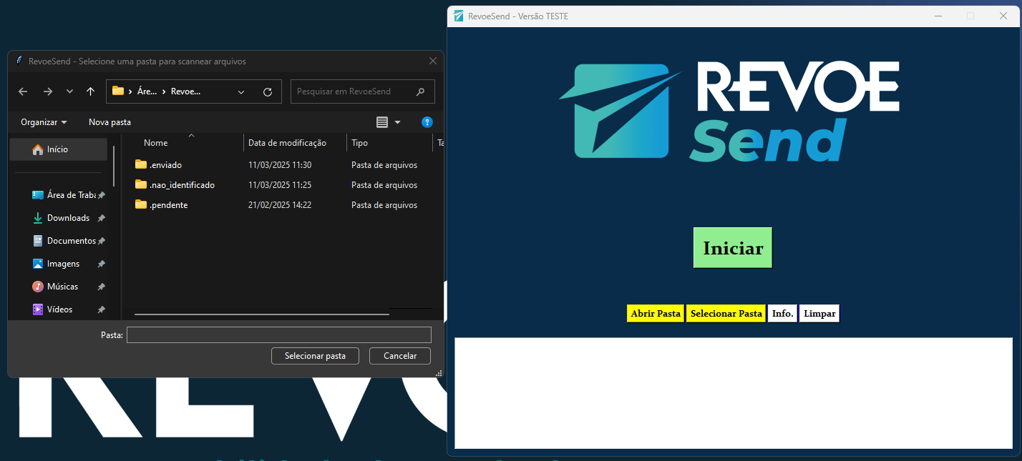
Task: Select Início in the navigation pane
Action: pyautogui.click(x=58, y=149)
